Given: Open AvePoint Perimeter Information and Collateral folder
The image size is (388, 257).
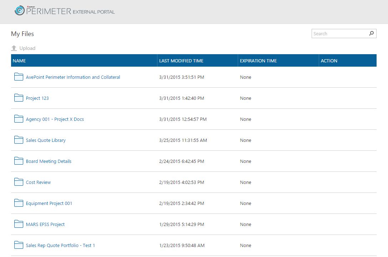Looking at the screenshot, I should tap(73, 77).
